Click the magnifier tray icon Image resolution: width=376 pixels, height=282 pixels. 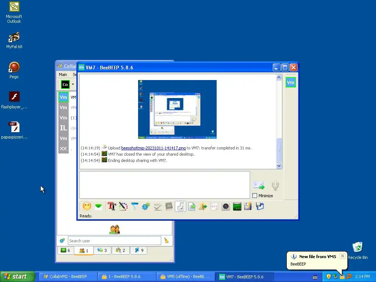point(349,276)
